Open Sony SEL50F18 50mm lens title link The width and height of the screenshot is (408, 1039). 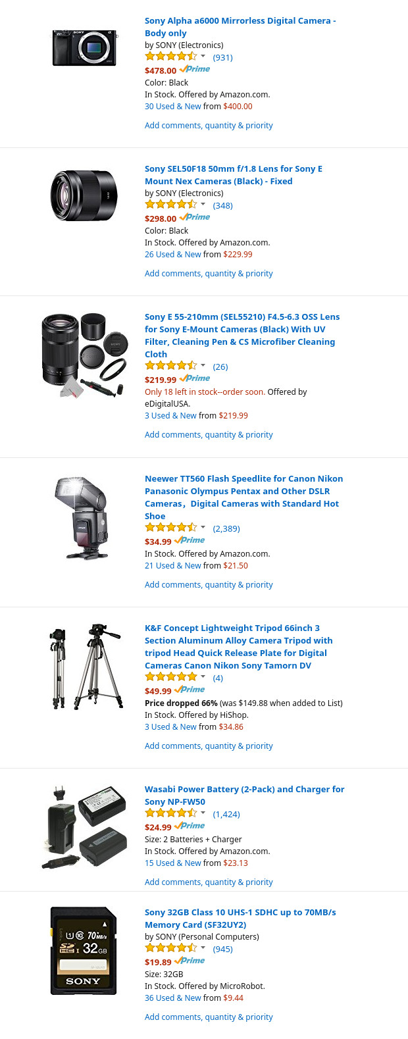click(234, 175)
